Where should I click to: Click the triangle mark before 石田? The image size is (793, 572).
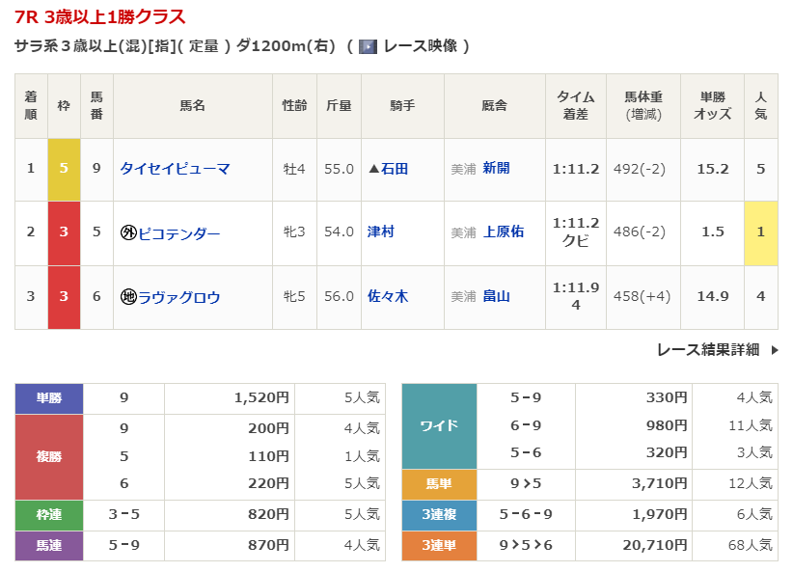coord(373,169)
